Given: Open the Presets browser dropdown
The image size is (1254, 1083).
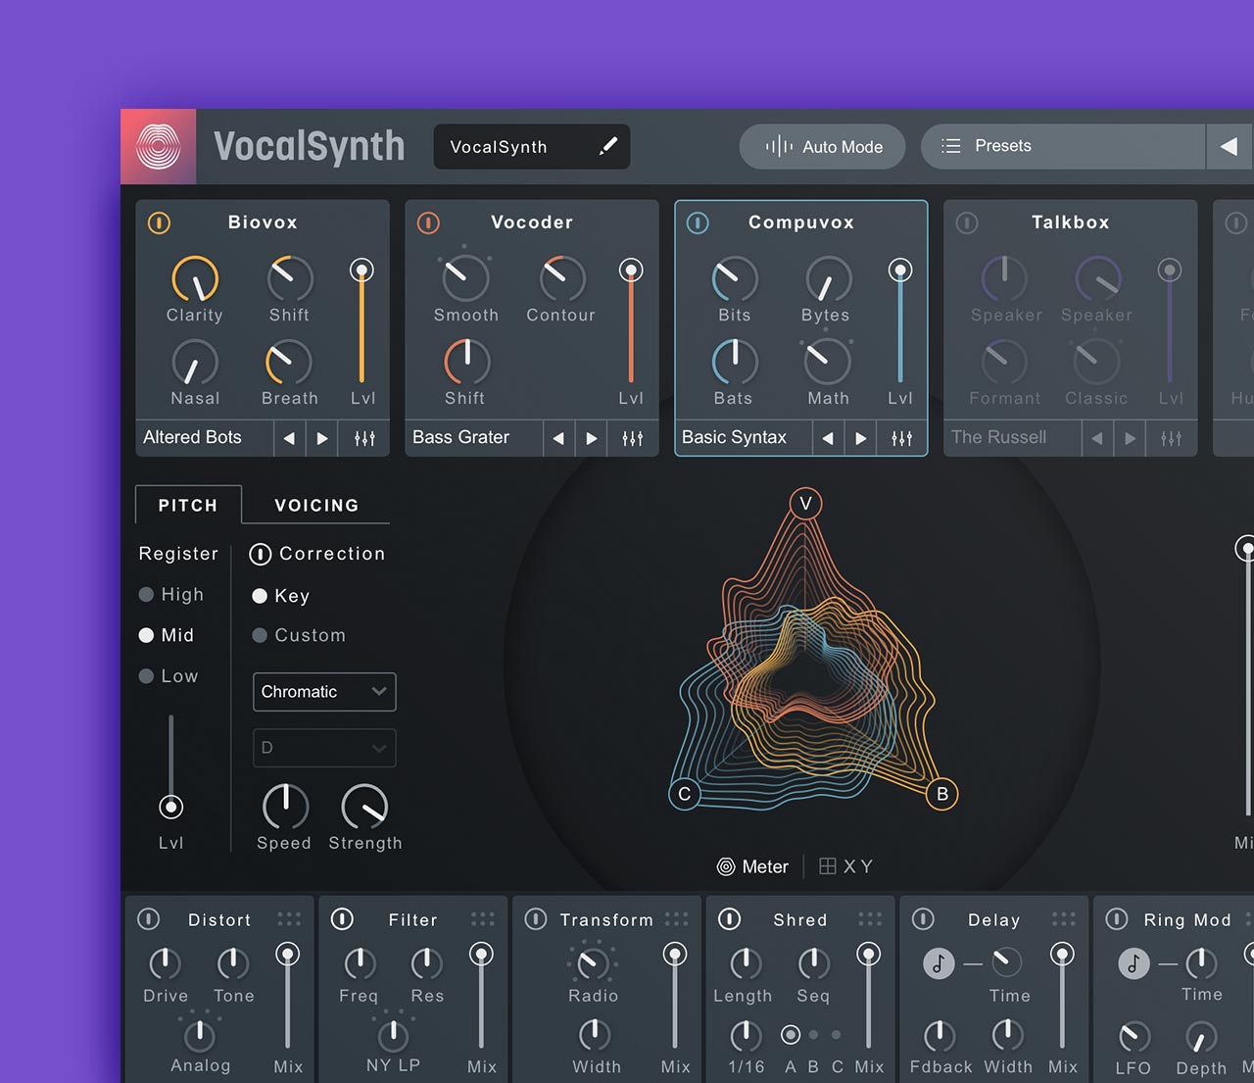Looking at the screenshot, I should tap(1063, 146).
